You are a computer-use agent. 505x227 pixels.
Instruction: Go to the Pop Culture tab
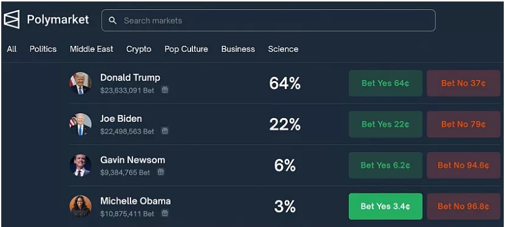point(186,49)
